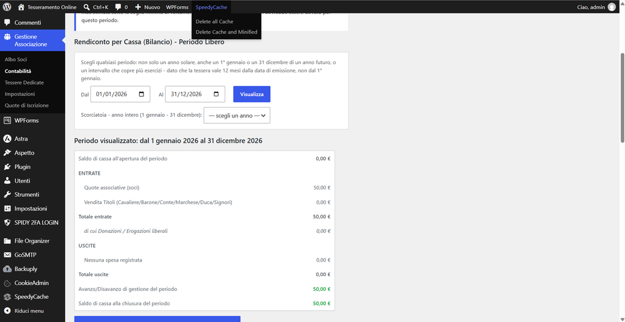Viewport: 625px width, 322px height.
Task: Go to Albo Soci submenu
Action: (x=16, y=59)
